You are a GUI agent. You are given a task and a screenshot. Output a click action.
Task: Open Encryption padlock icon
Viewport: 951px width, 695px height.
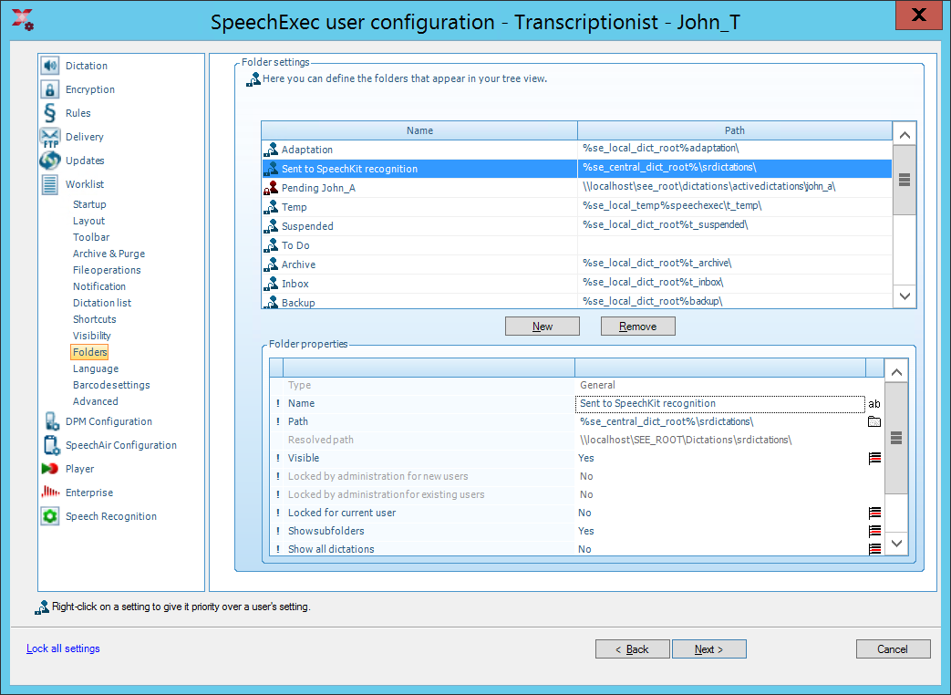click(50, 89)
